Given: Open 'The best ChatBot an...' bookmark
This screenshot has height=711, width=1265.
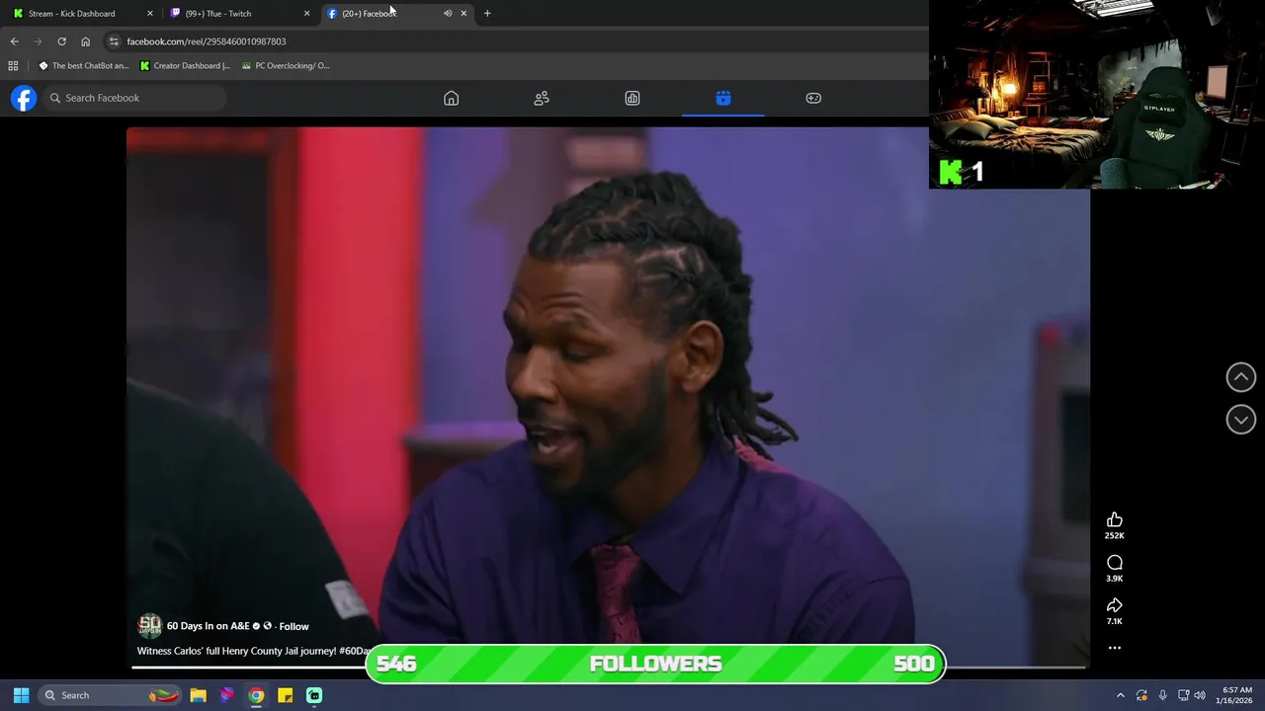Looking at the screenshot, I should click(83, 66).
